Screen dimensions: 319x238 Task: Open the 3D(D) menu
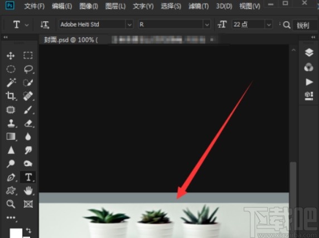(x=224, y=6)
